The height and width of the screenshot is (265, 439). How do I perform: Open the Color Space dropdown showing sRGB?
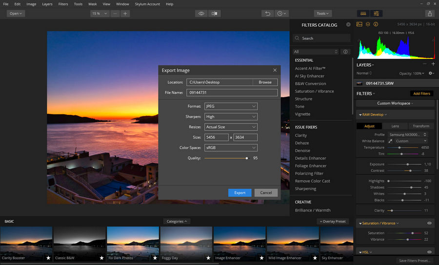point(231,148)
